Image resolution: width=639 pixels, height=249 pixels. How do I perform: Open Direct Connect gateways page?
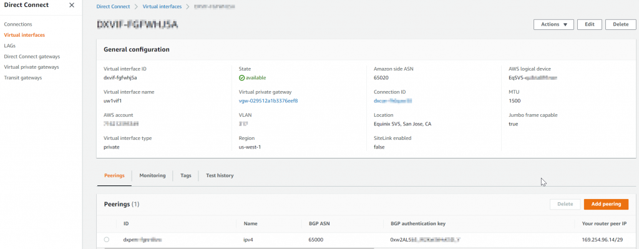(x=32, y=56)
